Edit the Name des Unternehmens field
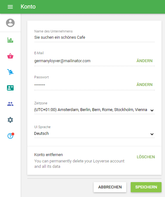Viewport: 165px width, 197px height. click(95, 37)
